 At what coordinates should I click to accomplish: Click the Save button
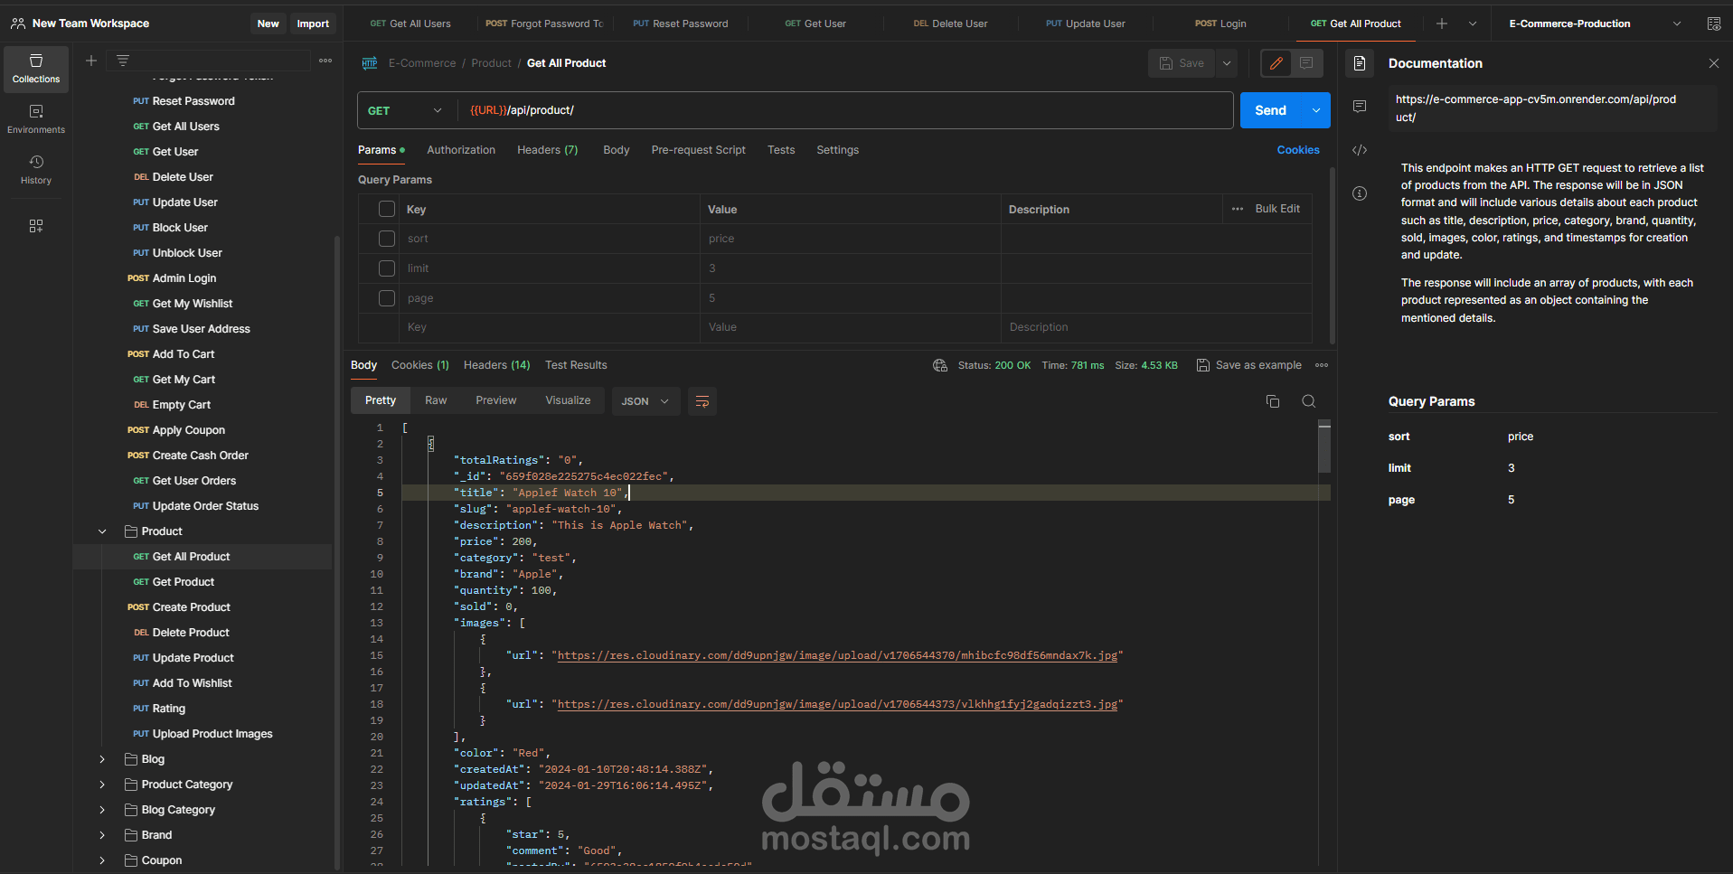(x=1182, y=63)
